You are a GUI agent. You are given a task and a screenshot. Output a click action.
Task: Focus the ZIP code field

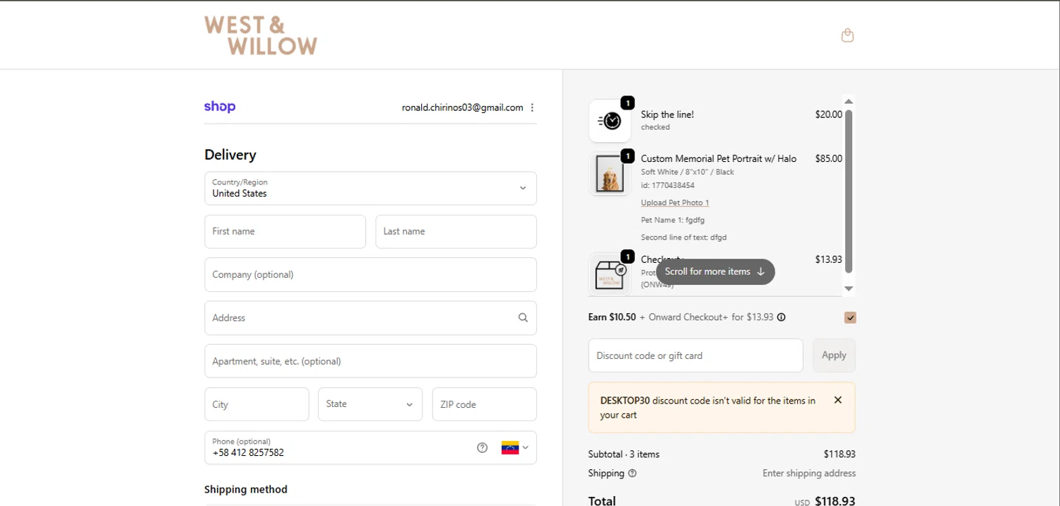pos(484,404)
